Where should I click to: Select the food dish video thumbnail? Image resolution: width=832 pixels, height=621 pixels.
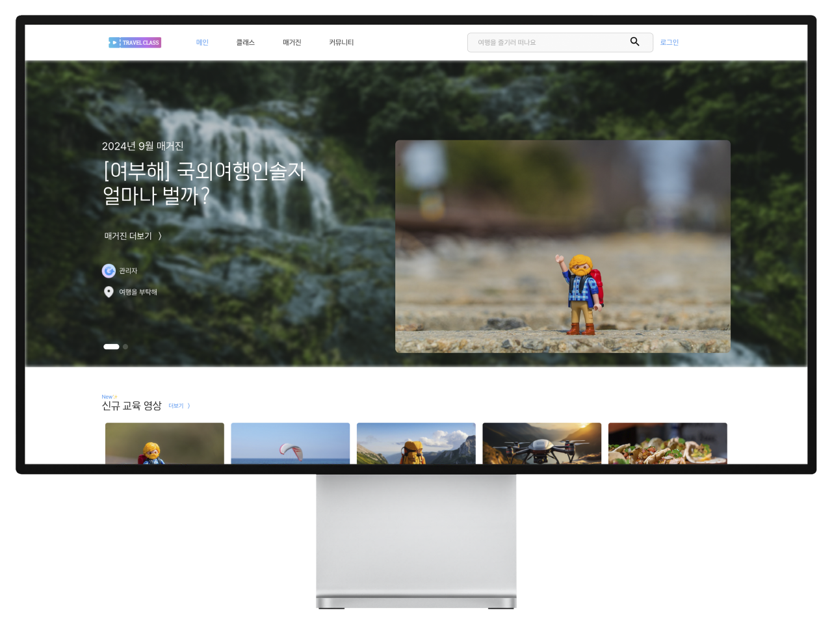[667, 443]
